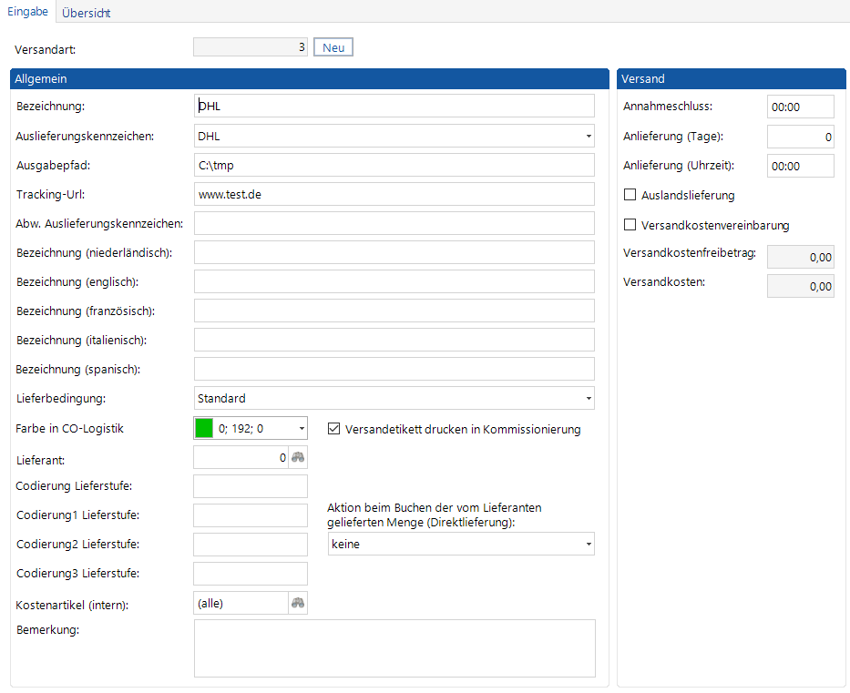Click into the Bezeichnung field containing DHL
Screen dimensions: 850x693
point(394,107)
